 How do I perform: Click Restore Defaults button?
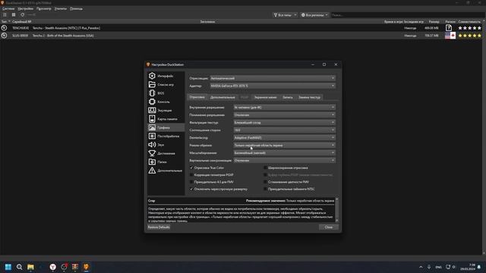click(159, 227)
